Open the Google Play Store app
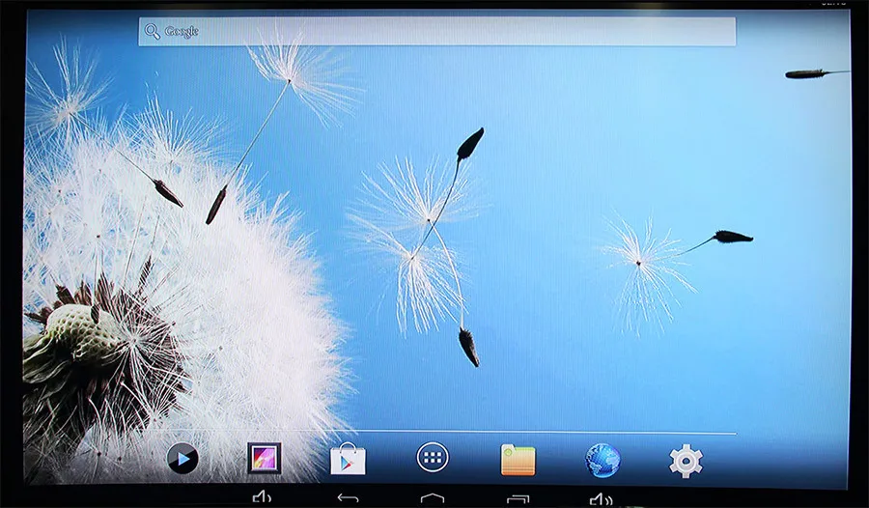This screenshot has width=869, height=508. (x=348, y=459)
